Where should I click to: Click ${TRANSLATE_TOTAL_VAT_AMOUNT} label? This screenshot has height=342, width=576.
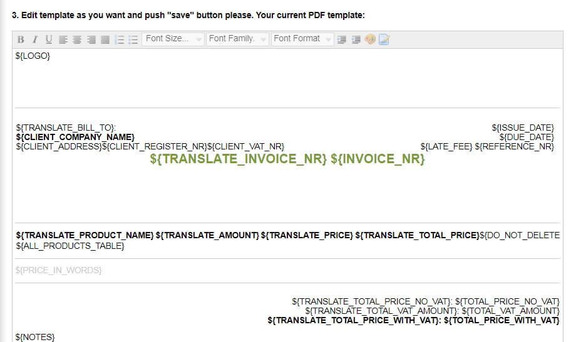coord(381,311)
